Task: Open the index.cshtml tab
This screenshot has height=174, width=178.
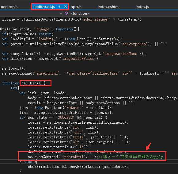Action: click(x=108, y=6)
